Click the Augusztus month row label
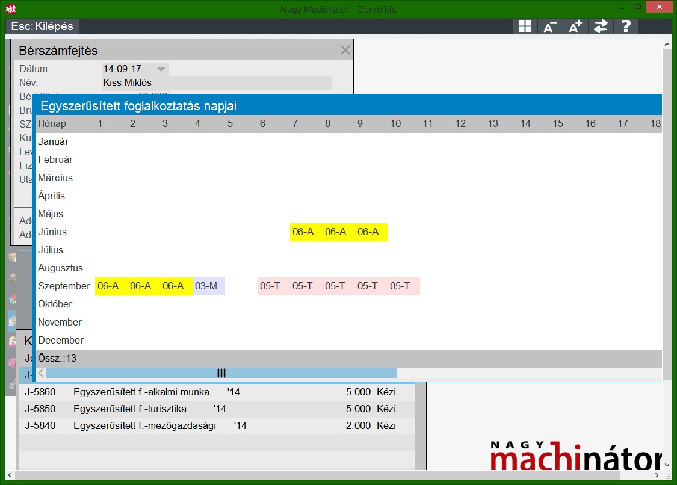Screen dimensions: 677x485 tap(60, 268)
